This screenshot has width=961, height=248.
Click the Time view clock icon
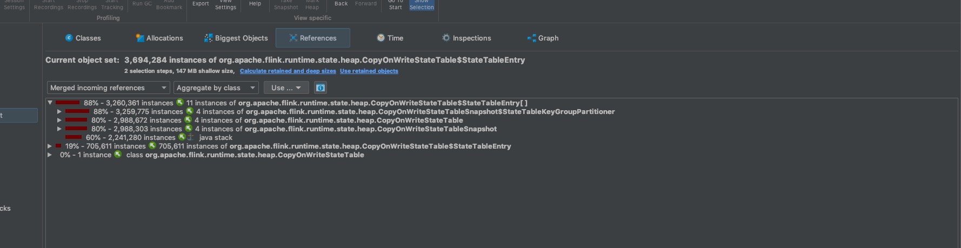click(x=381, y=38)
